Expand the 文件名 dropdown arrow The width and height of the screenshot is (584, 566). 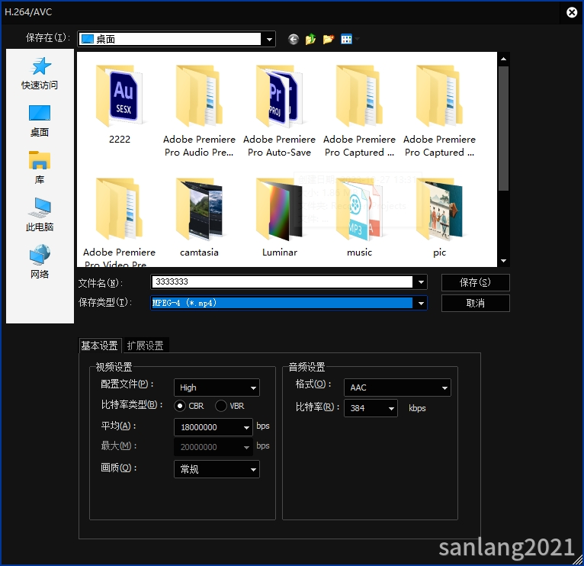[421, 282]
